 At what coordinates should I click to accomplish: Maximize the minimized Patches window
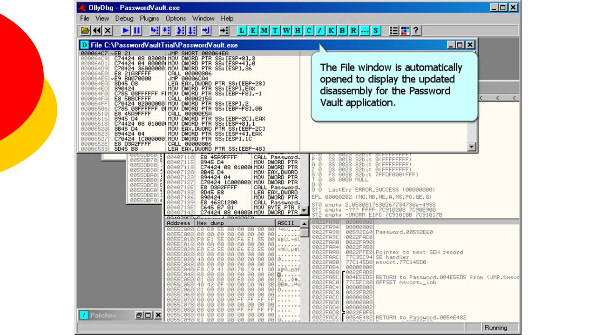coord(148,315)
